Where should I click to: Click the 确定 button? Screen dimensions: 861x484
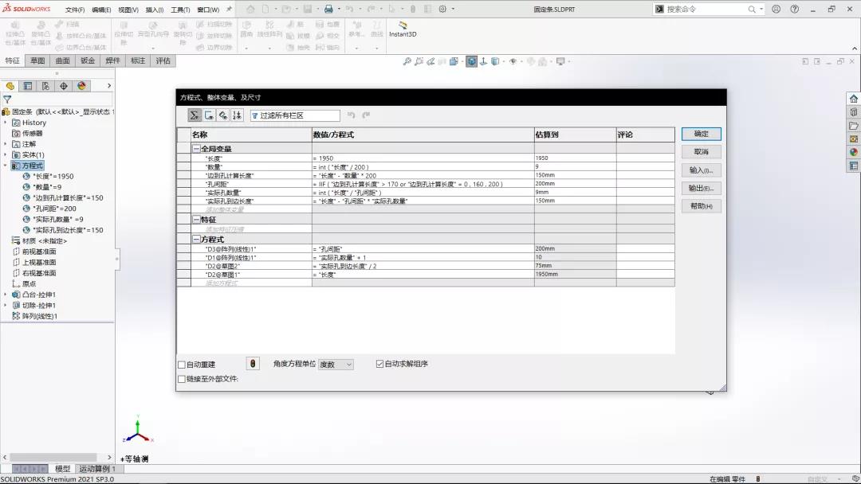(701, 134)
